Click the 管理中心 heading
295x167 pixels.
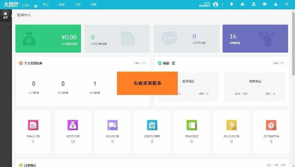tap(24, 15)
